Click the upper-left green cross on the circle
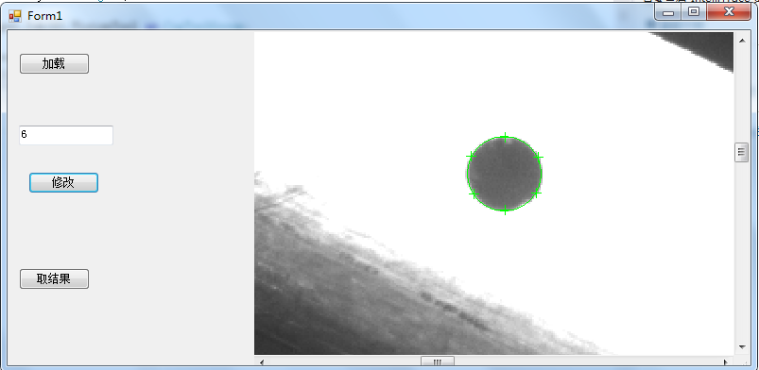Image resolution: width=759 pixels, height=370 pixels. 471,156
